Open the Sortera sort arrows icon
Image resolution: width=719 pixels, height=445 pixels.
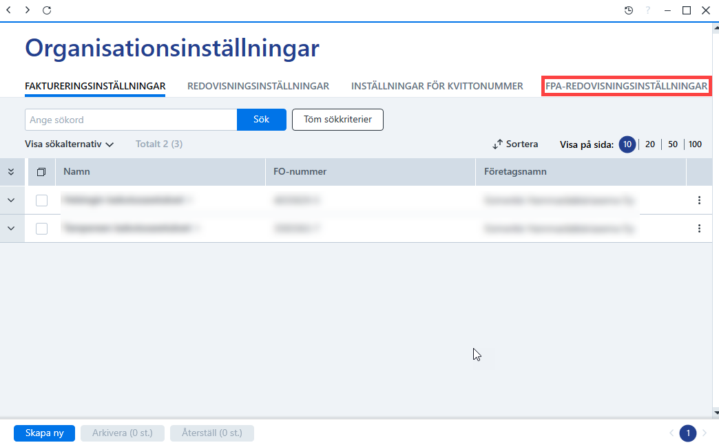pos(497,144)
